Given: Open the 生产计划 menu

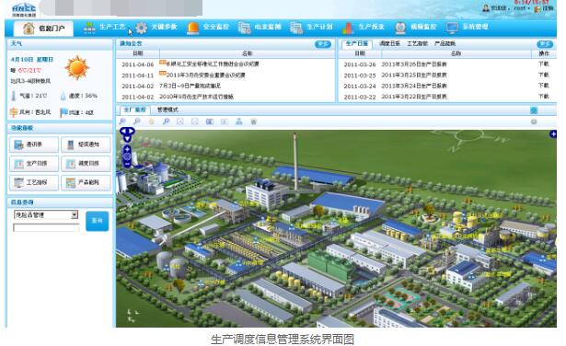Looking at the screenshot, I should coord(311,27).
